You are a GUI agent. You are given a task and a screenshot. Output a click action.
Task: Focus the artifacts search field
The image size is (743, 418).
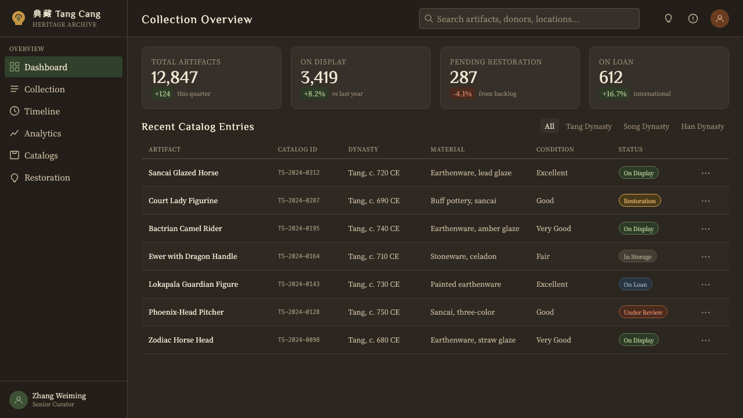pyautogui.click(x=529, y=19)
